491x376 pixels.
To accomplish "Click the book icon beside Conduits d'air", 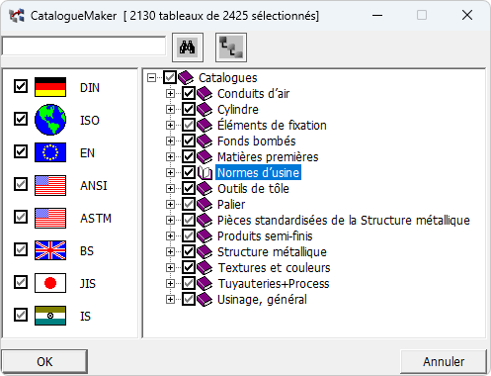I will (205, 93).
